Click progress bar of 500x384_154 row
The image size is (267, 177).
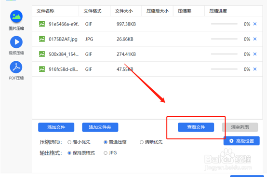224,54
